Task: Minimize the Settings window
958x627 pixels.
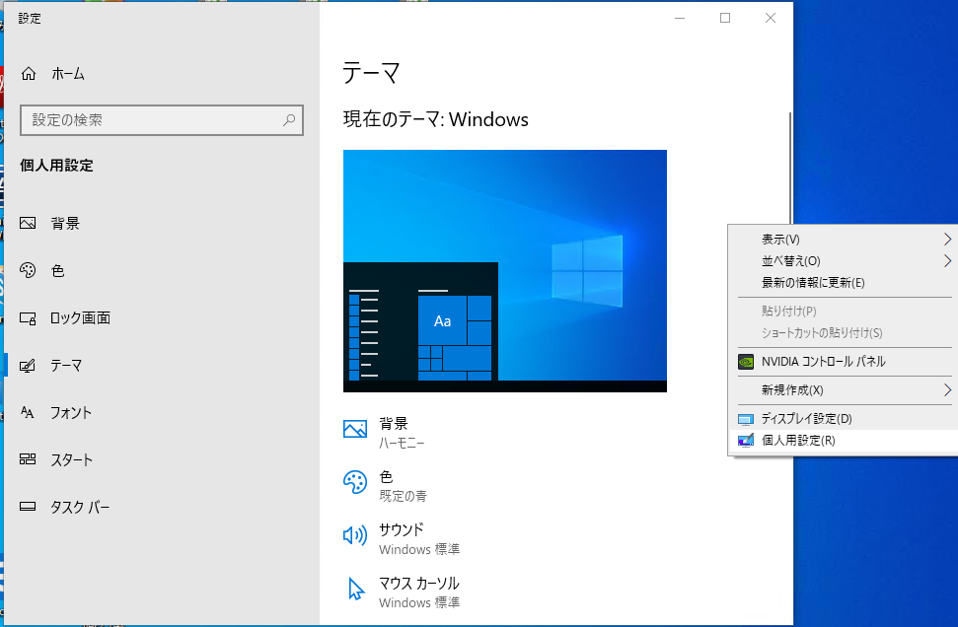Action: point(680,18)
